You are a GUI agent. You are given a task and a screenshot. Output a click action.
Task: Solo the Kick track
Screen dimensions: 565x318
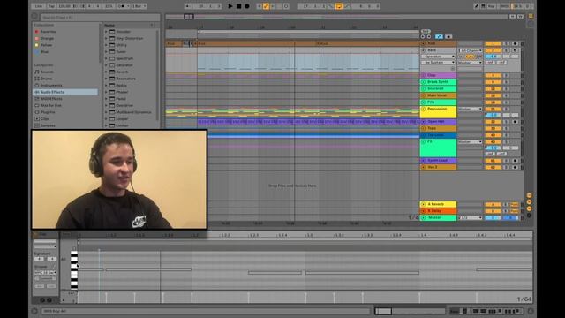[506, 43]
